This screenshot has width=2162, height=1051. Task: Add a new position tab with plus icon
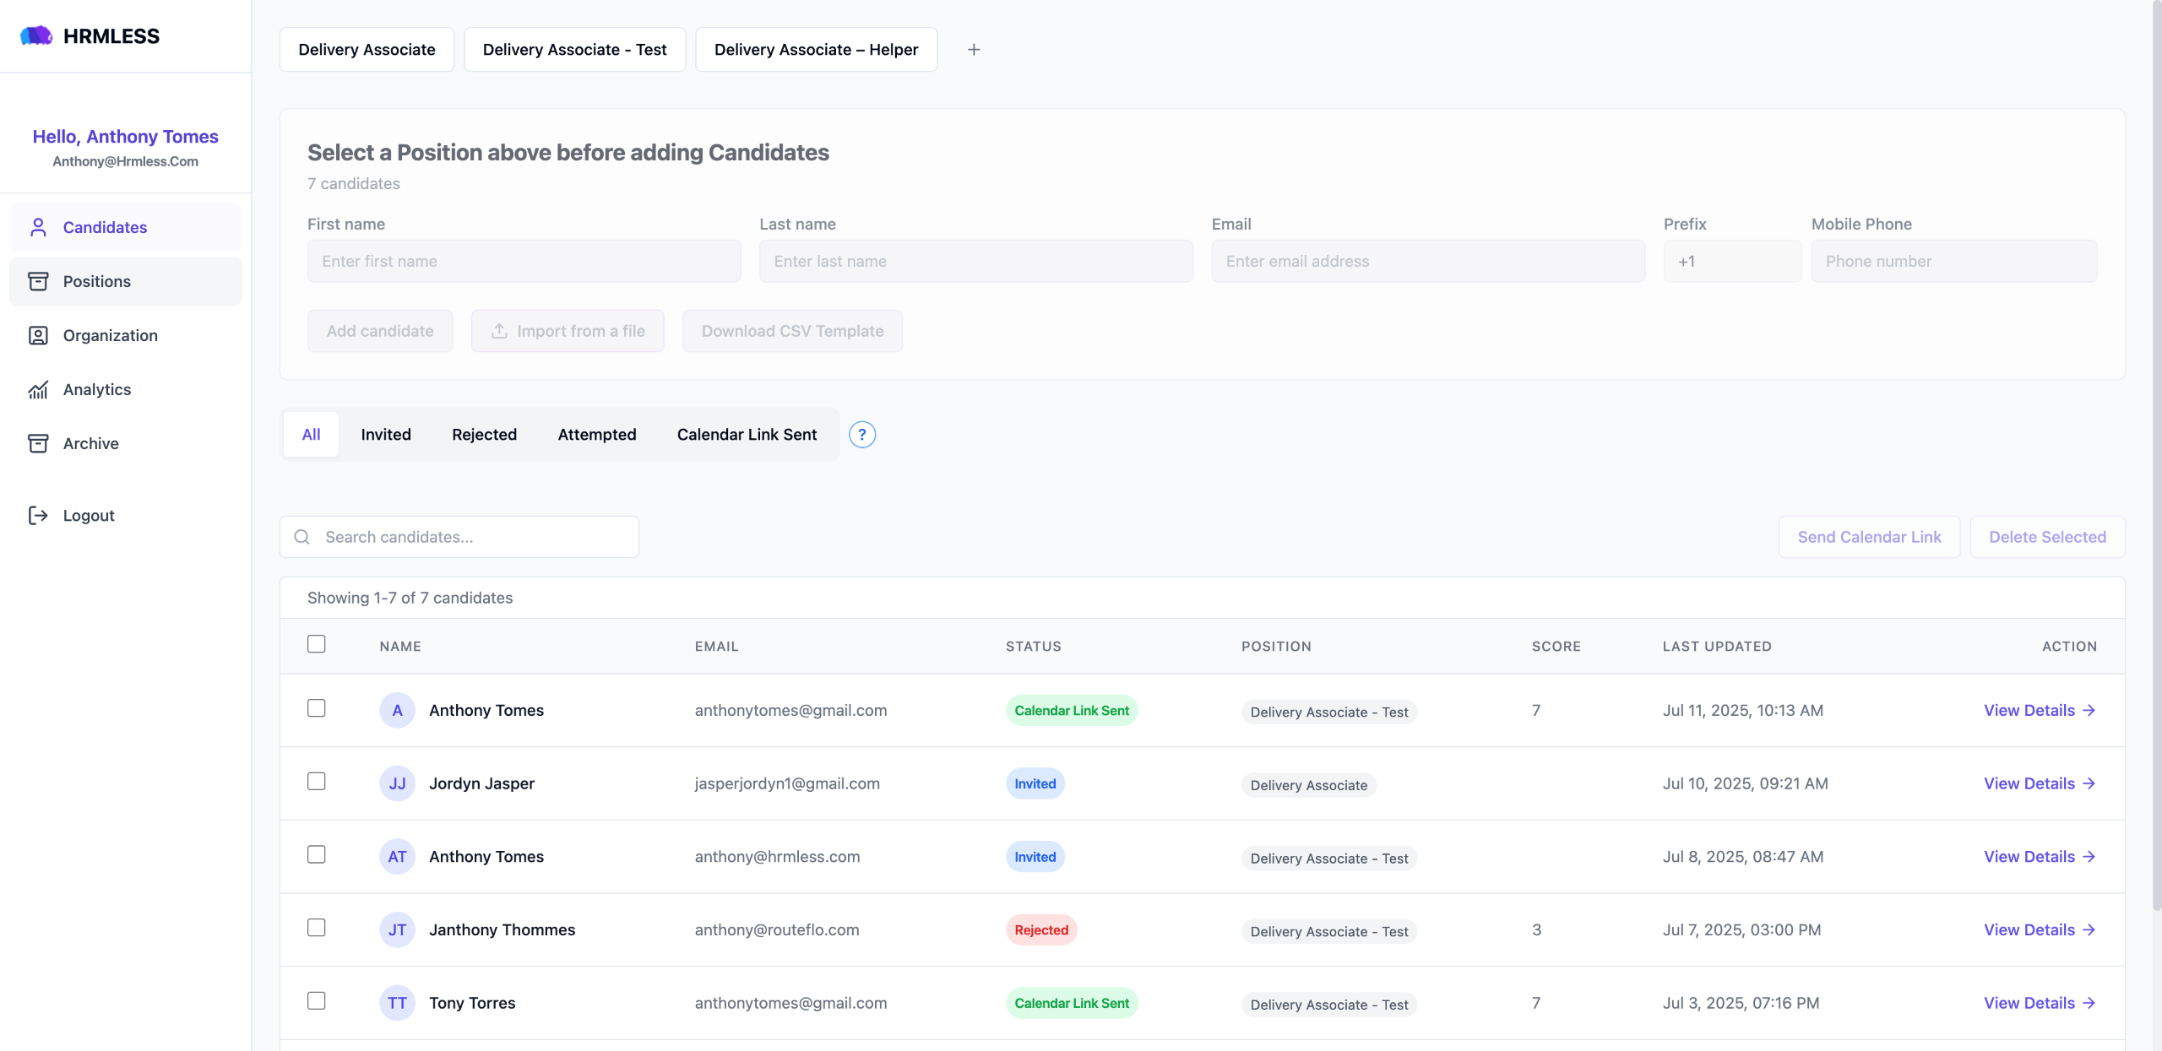click(974, 50)
